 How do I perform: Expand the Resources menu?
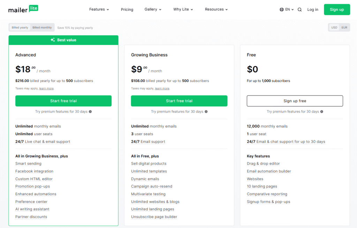pyautogui.click(x=216, y=9)
